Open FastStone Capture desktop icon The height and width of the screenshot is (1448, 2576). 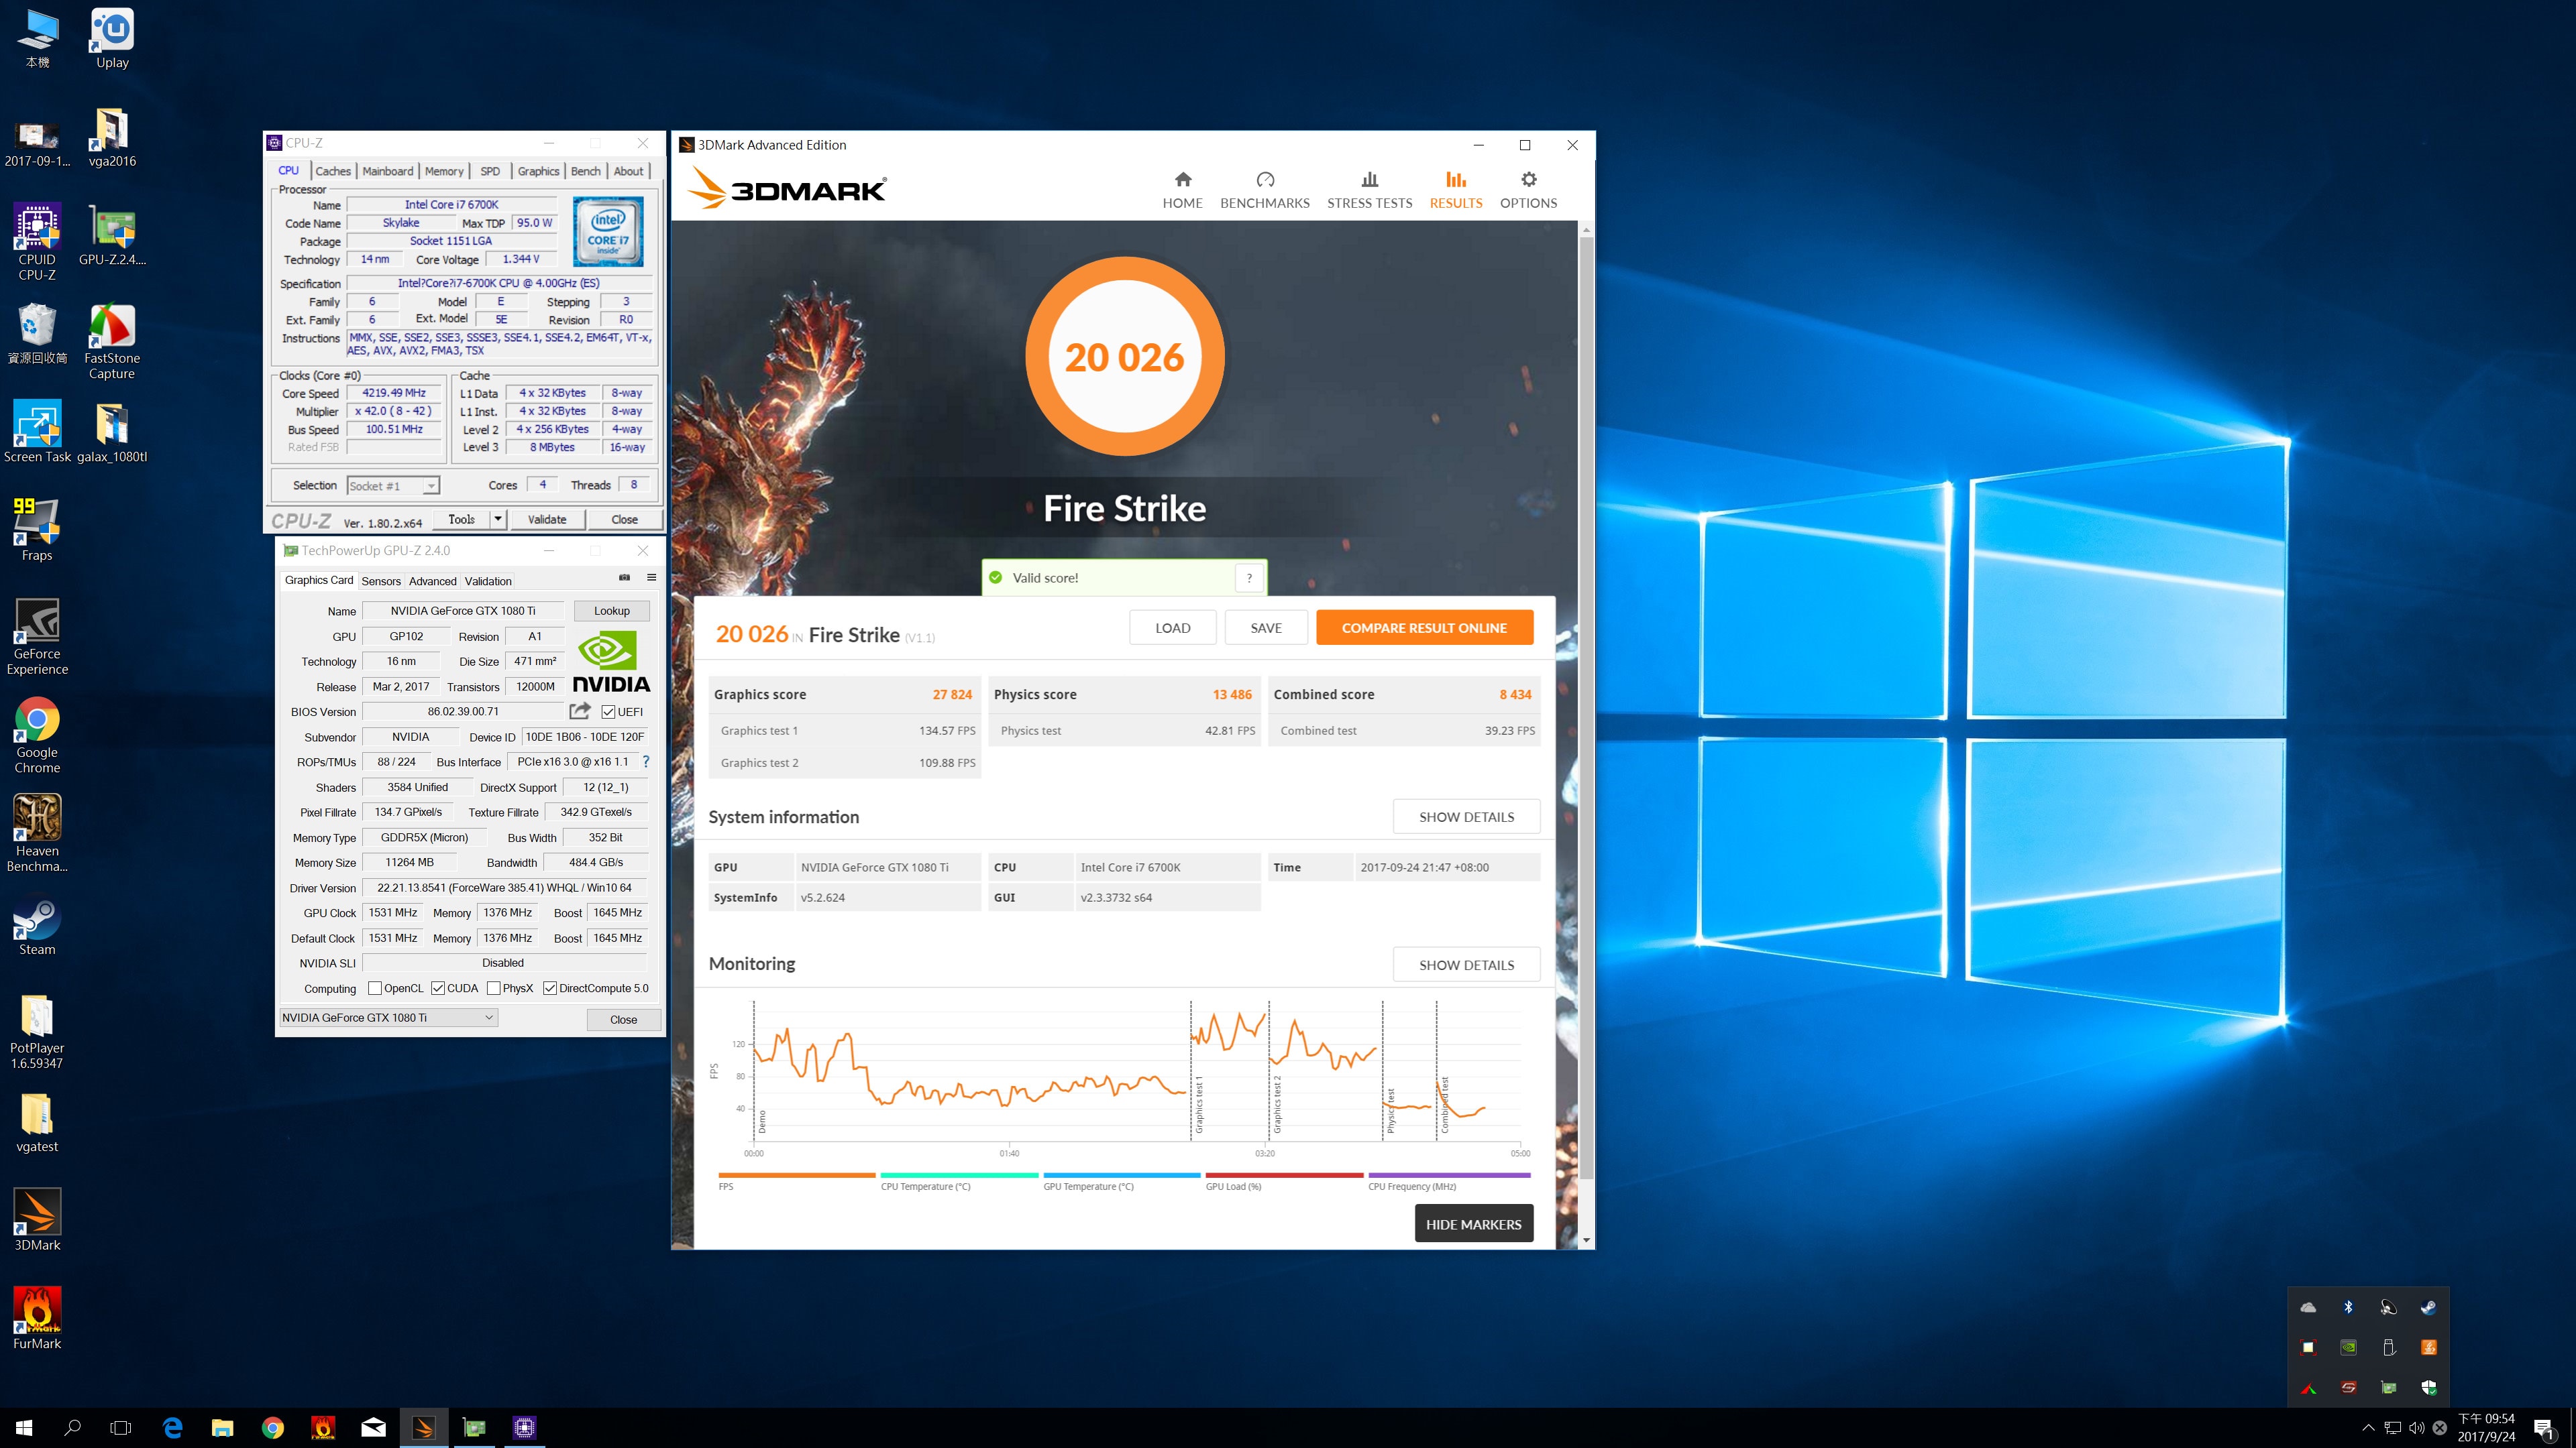point(112,341)
